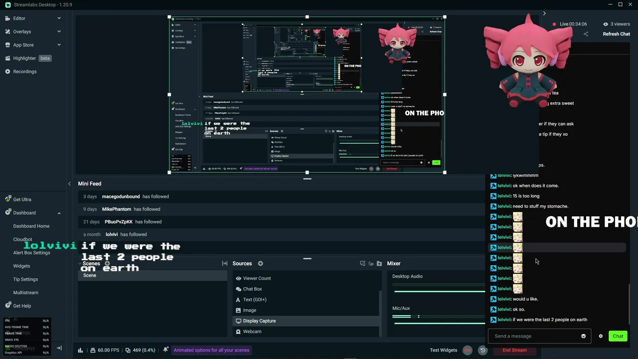Click the End Stream button
638x359 pixels.
point(514,350)
